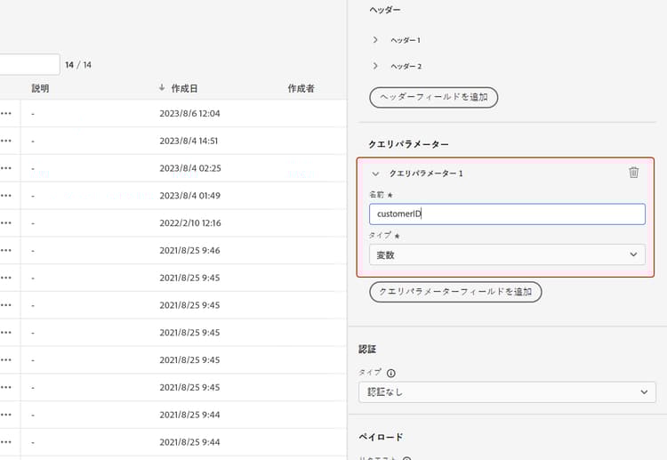Open more options for the 2023/8/6 12:04 row

[x=6, y=114]
